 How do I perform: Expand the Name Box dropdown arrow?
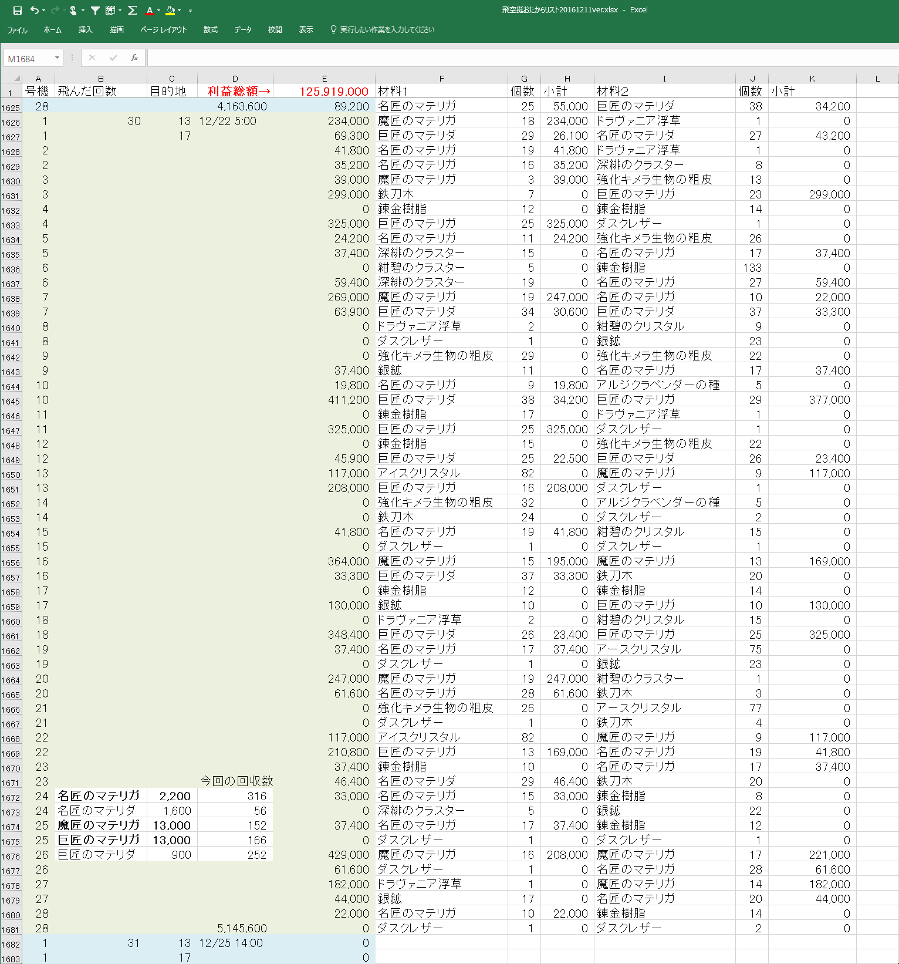click(x=57, y=58)
